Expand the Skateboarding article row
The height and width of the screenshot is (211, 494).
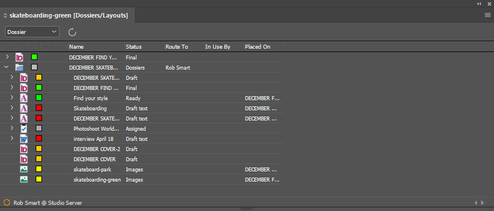click(12, 108)
